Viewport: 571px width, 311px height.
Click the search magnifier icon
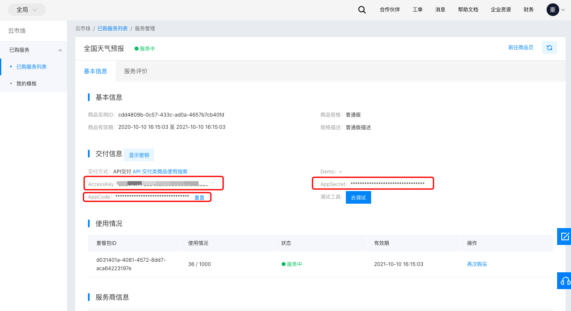(362, 9)
